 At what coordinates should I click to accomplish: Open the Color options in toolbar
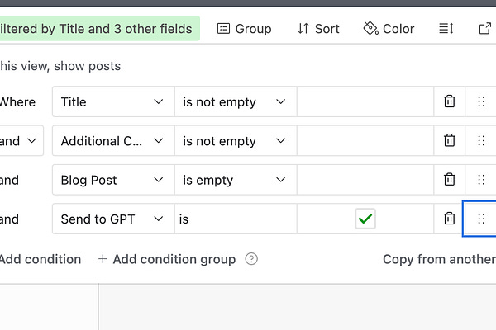coord(389,29)
